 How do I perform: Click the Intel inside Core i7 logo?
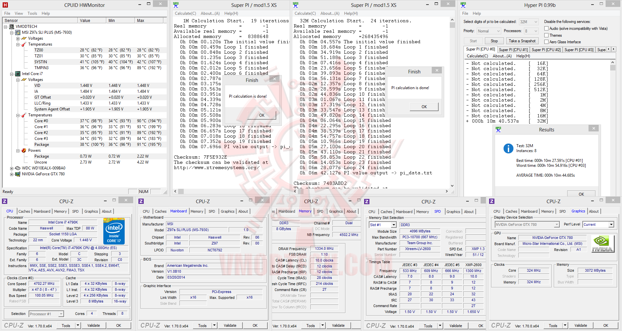(114, 231)
